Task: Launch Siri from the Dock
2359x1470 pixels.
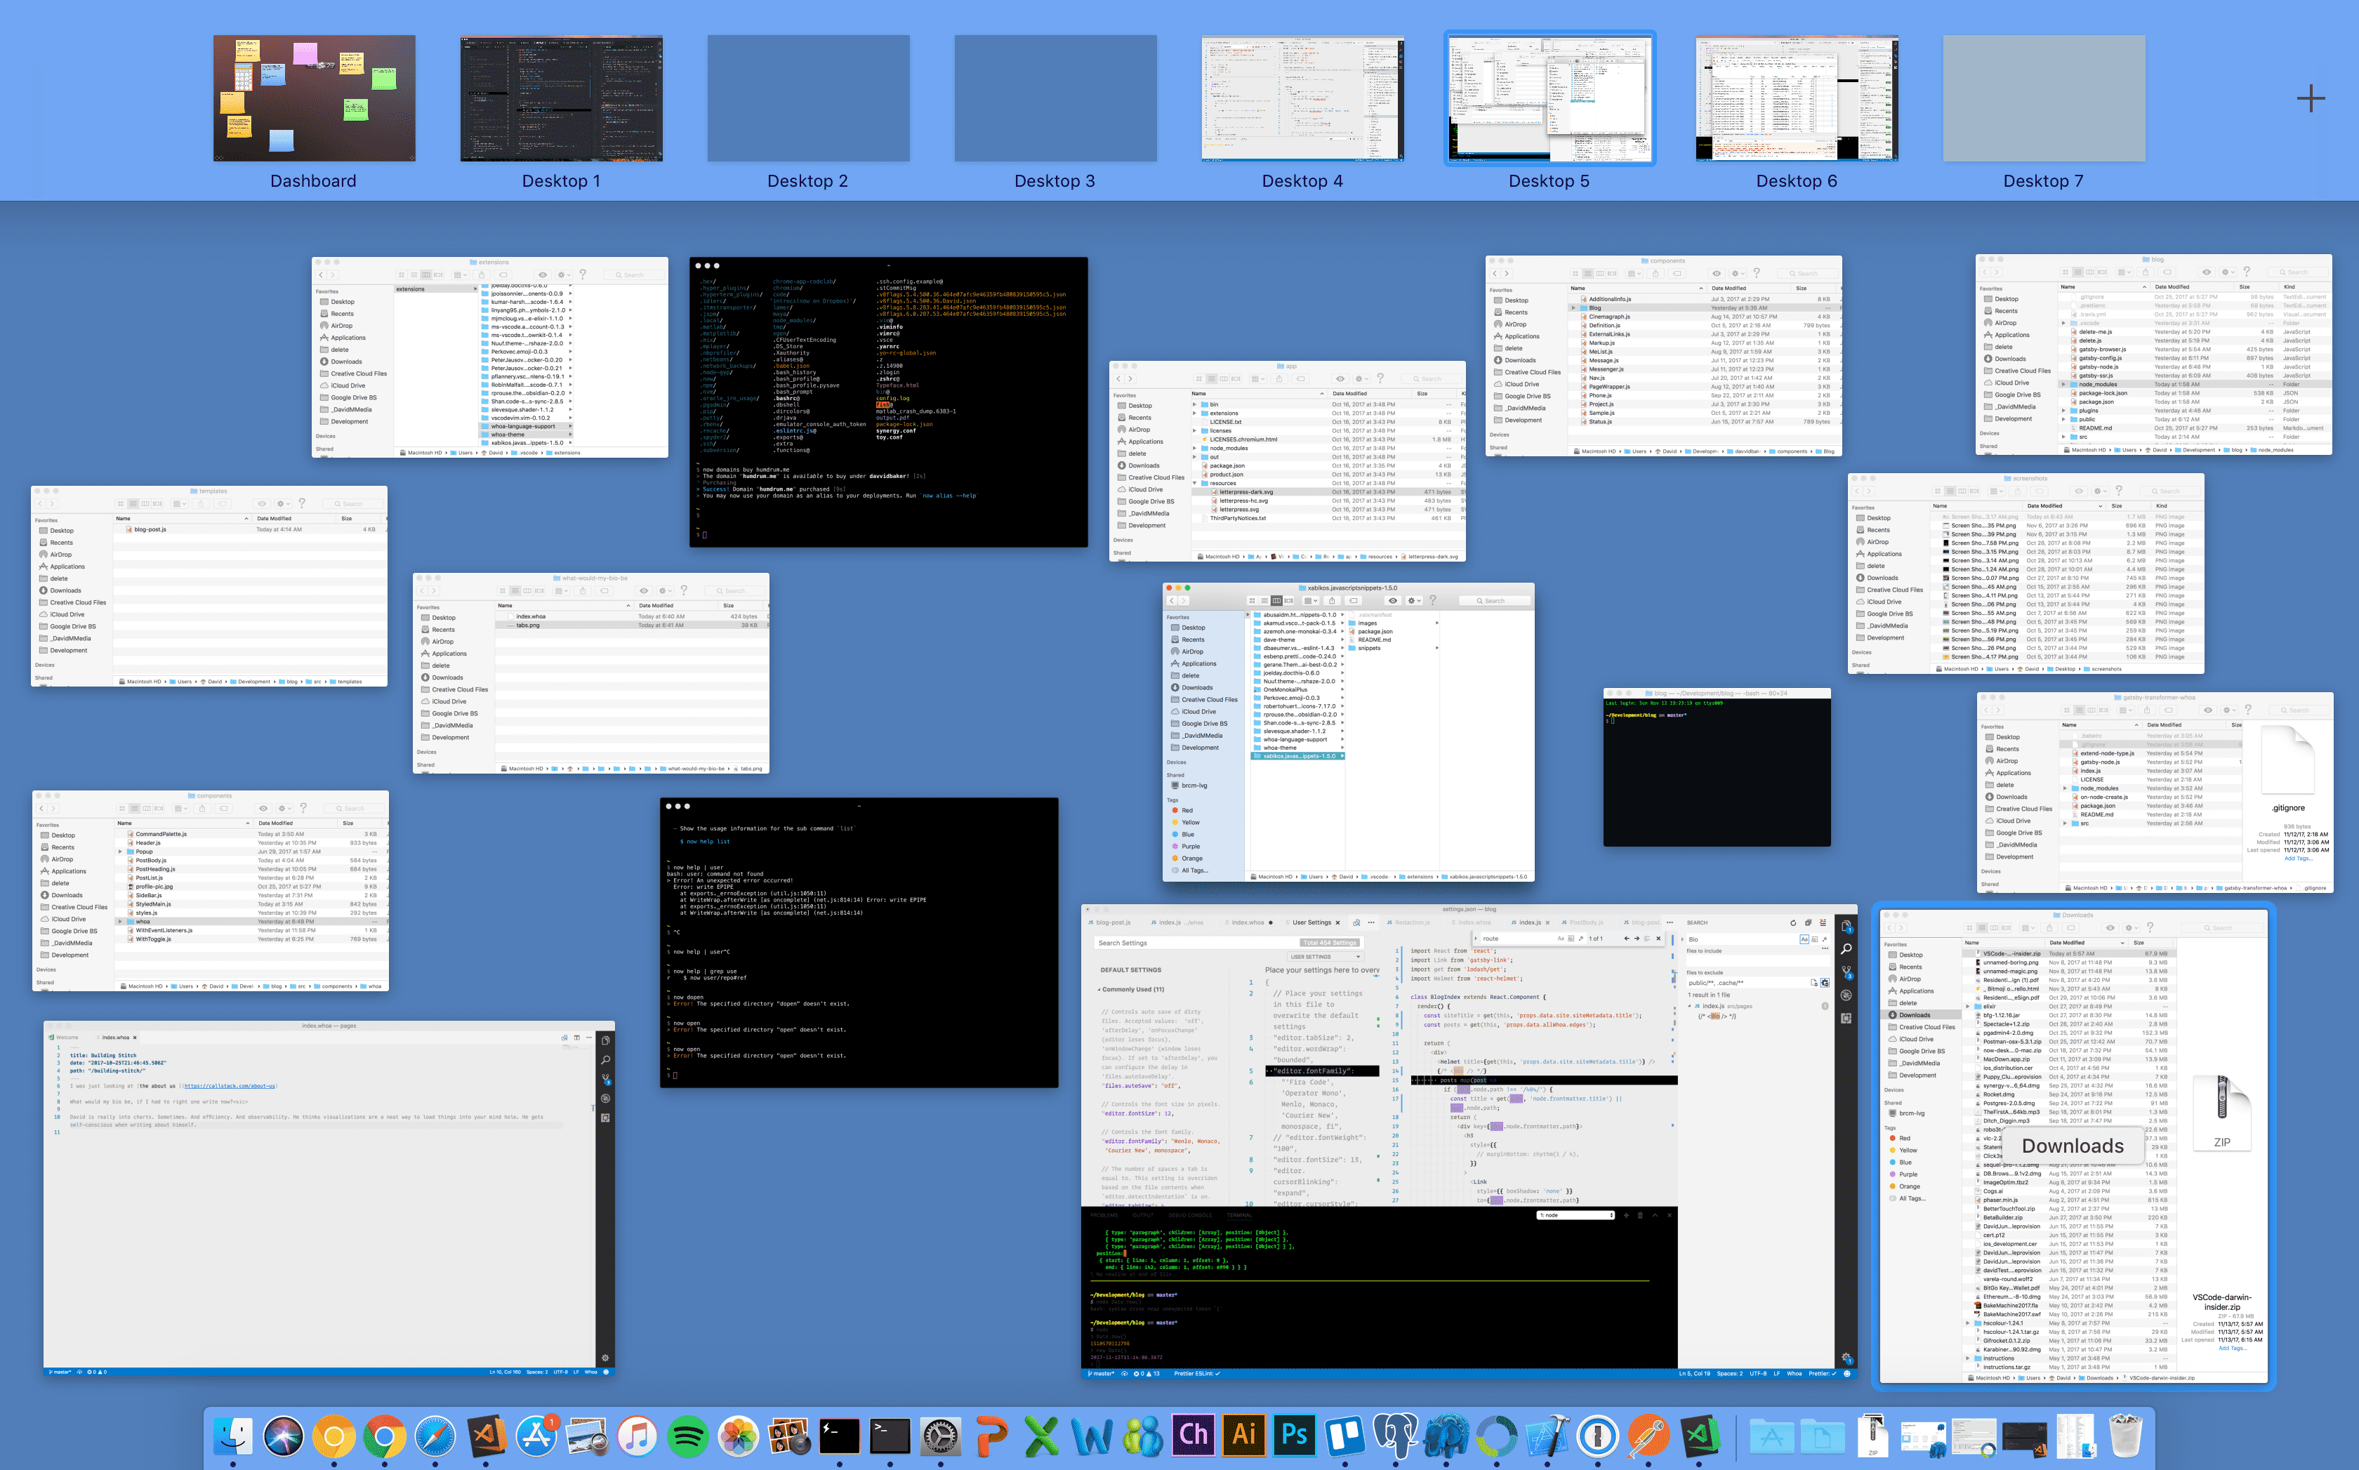Action: [283, 1436]
